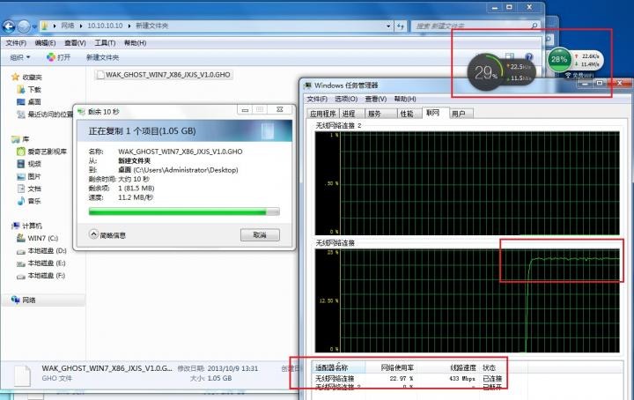Open 视频 library
634x400 pixels.
pos(29,164)
